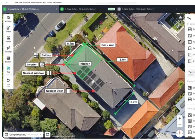Image resolution: width=195 pixels, height=140 pixels.
Task: Click the redo arrow
Action: (8, 85)
